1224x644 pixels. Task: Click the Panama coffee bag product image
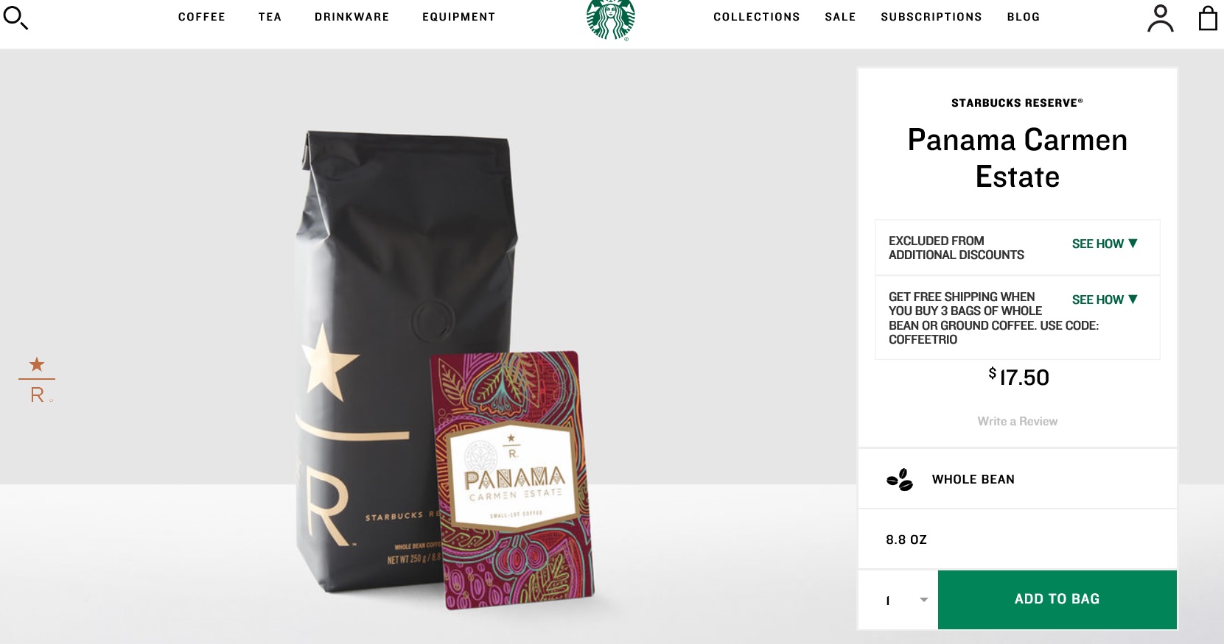tap(446, 368)
